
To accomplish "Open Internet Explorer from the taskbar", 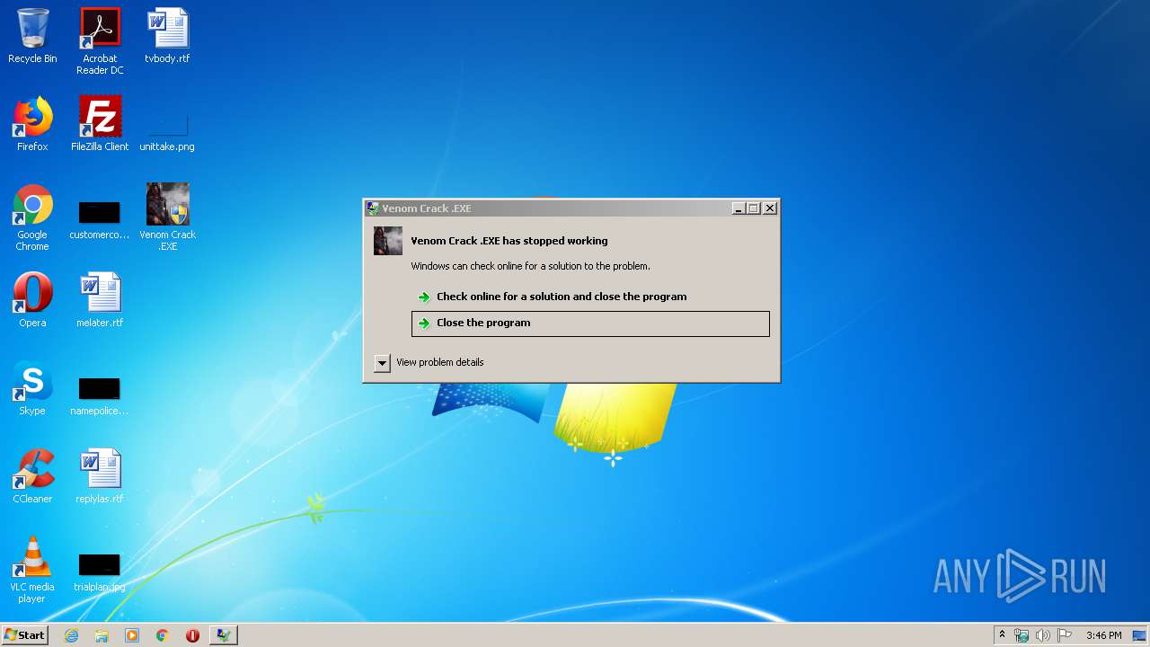I will tap(72, 635).
